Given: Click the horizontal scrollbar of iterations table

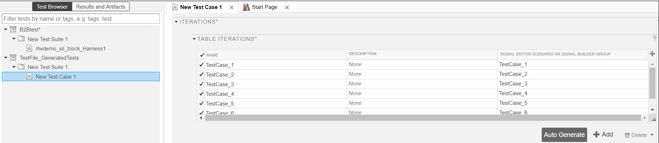Looking at the screenshot, I should (x=423, y=118).
